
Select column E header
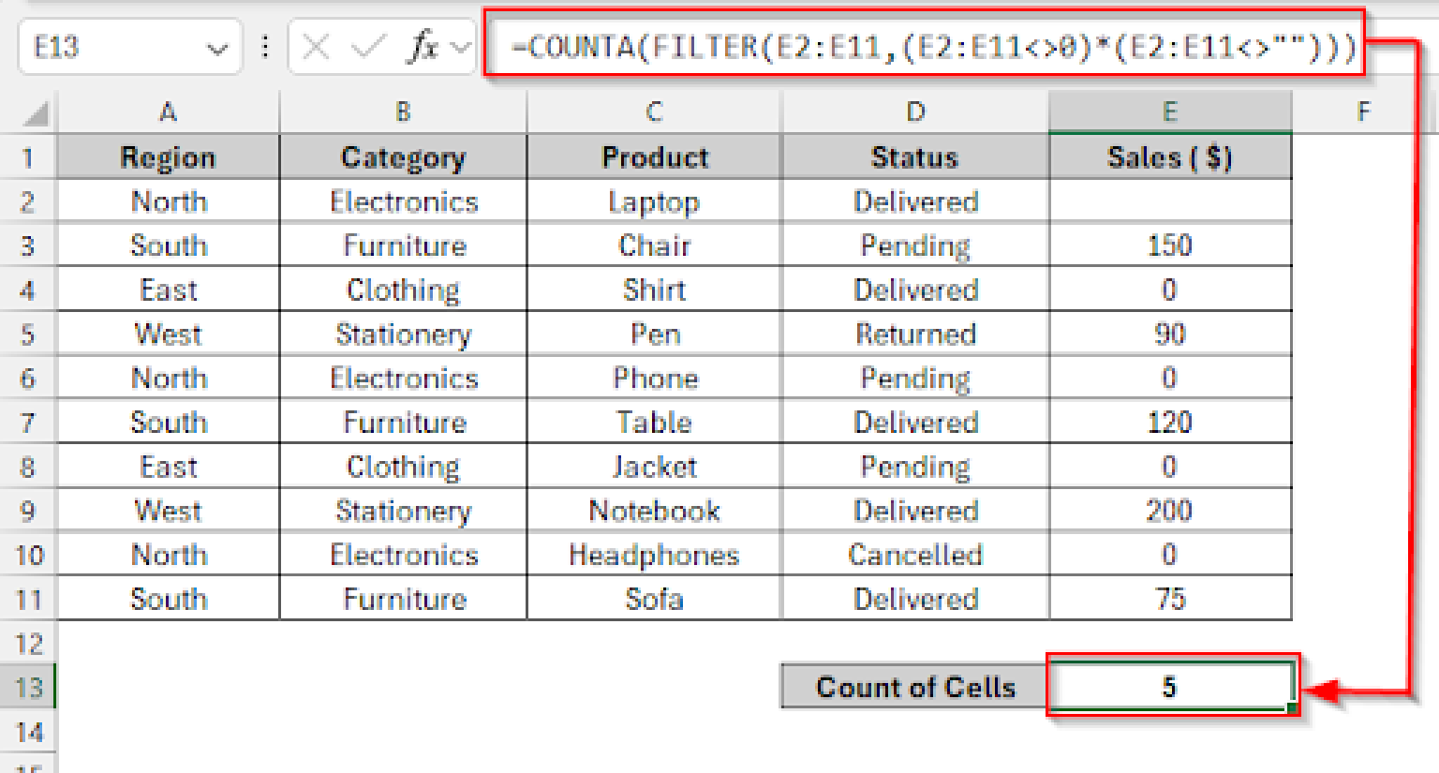coord(1169,111)
